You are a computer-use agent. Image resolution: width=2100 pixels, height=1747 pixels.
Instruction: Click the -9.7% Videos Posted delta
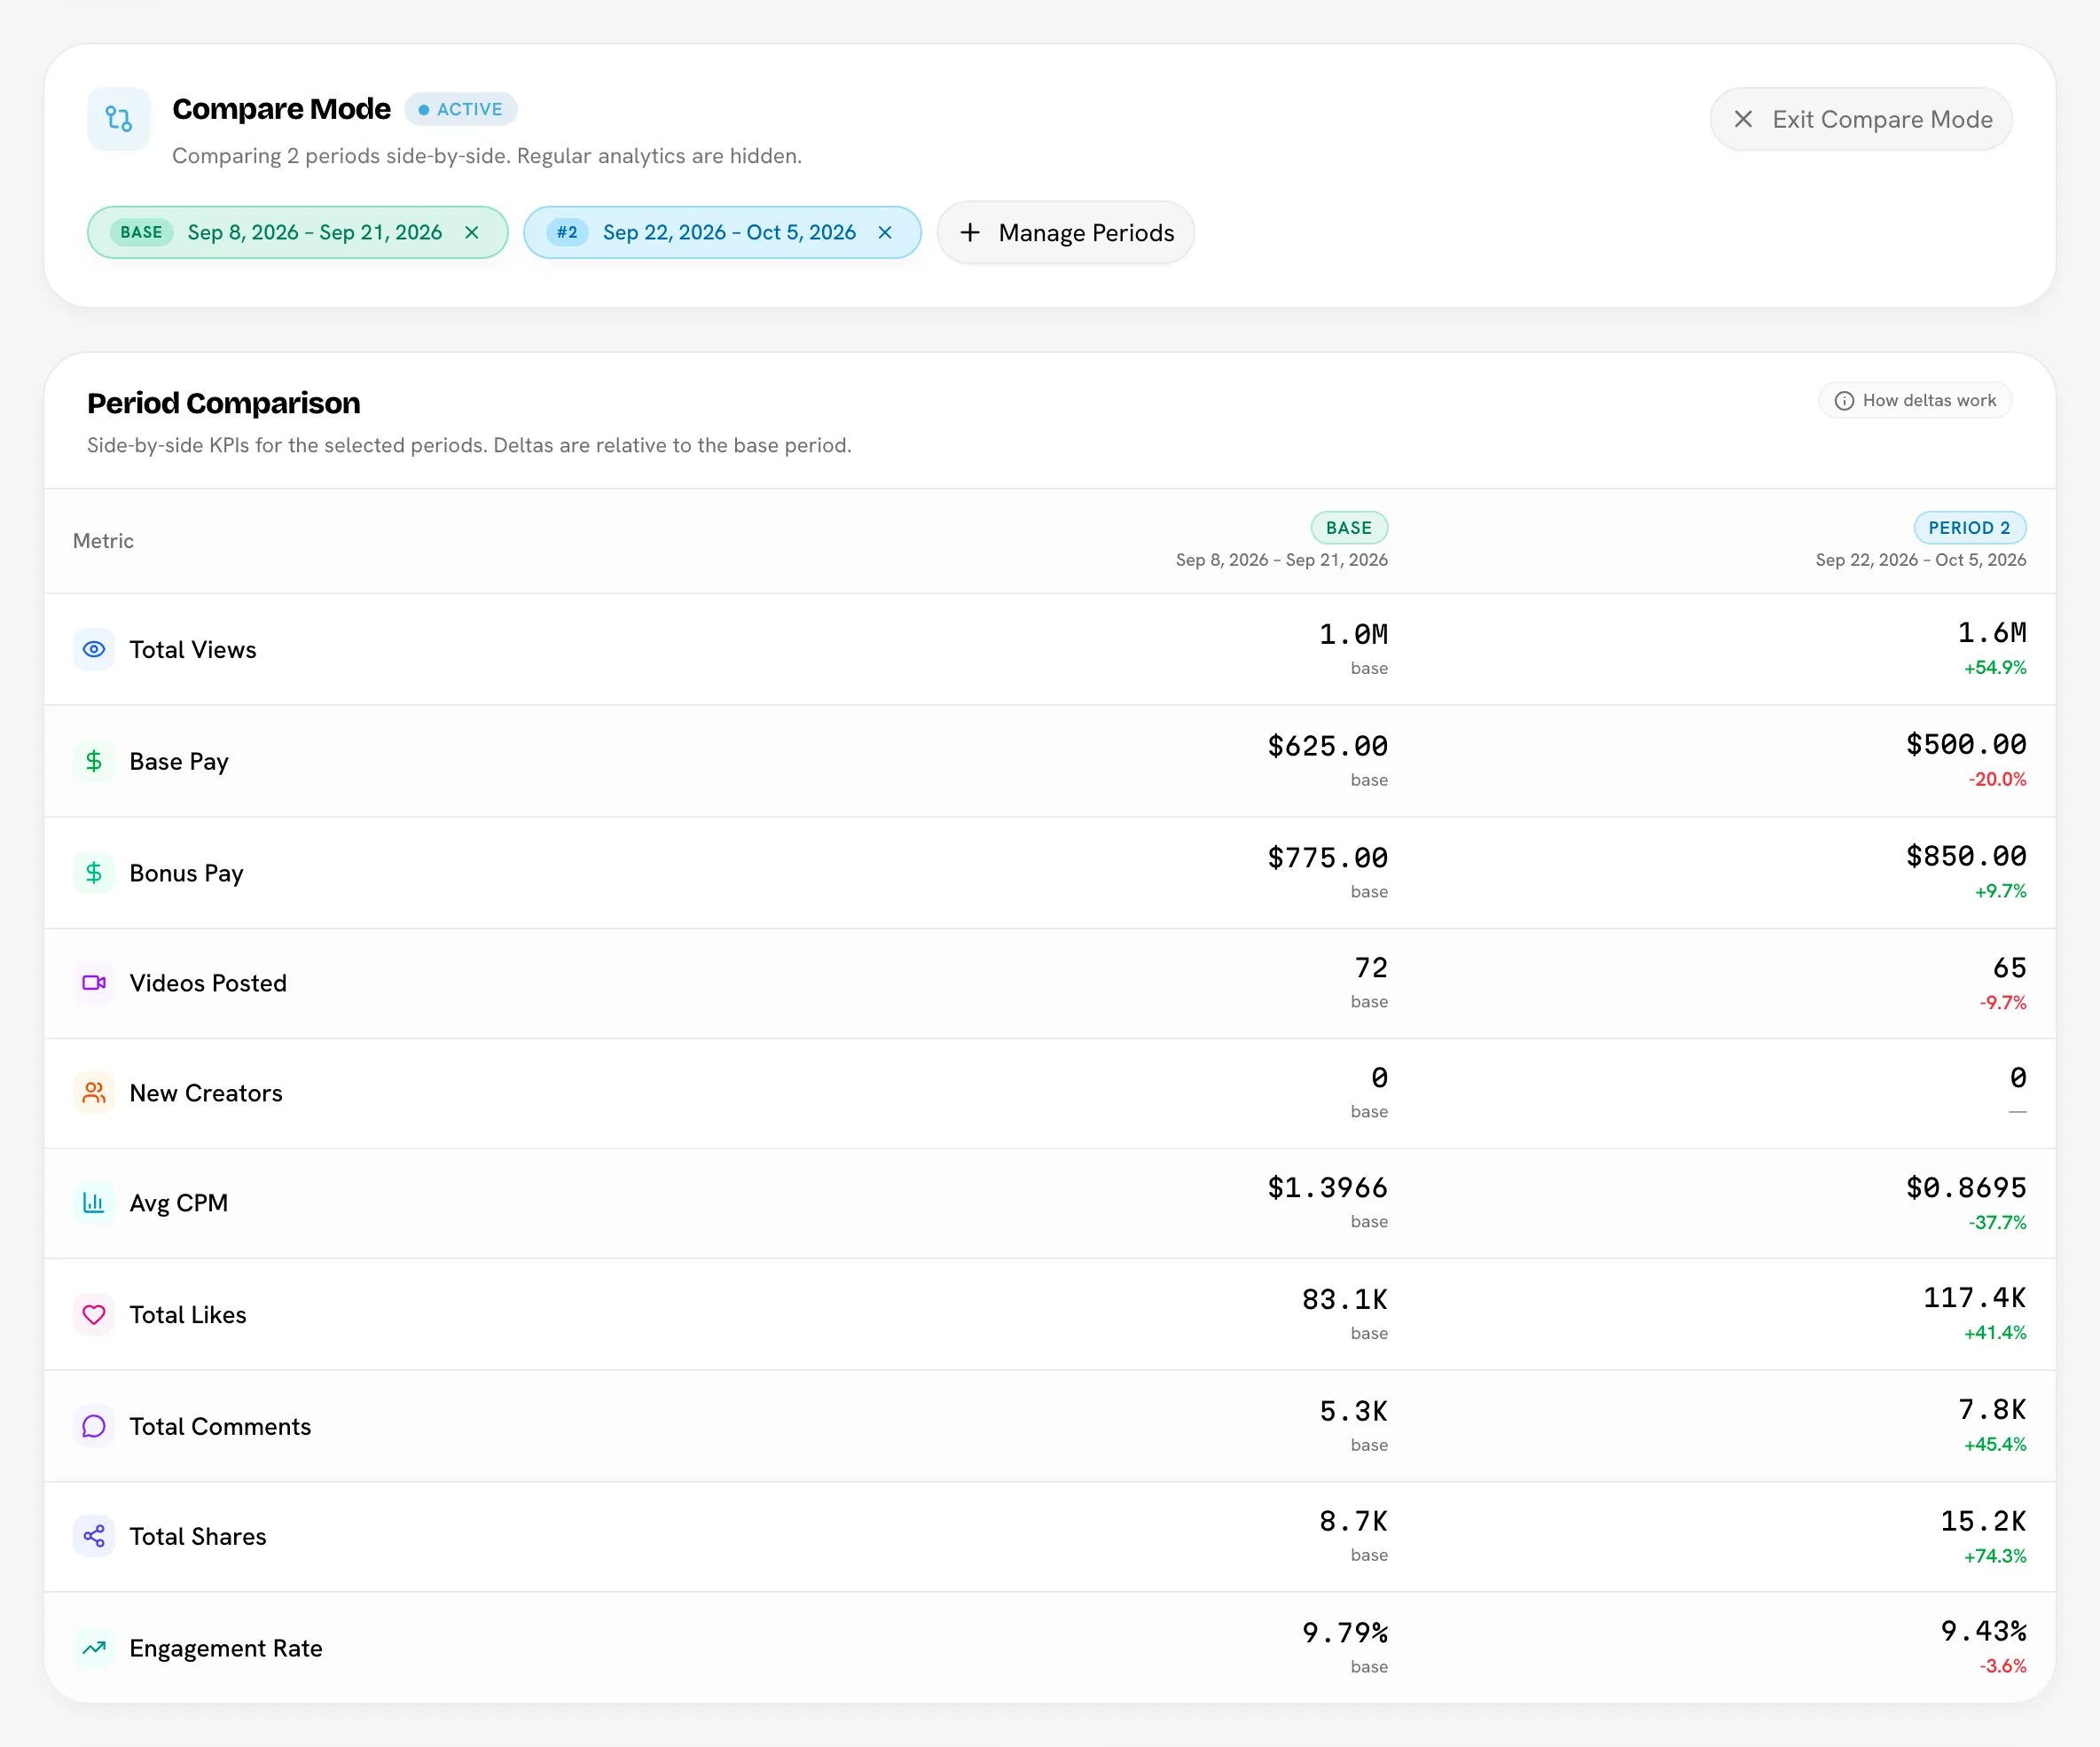click(2003, 1003)
